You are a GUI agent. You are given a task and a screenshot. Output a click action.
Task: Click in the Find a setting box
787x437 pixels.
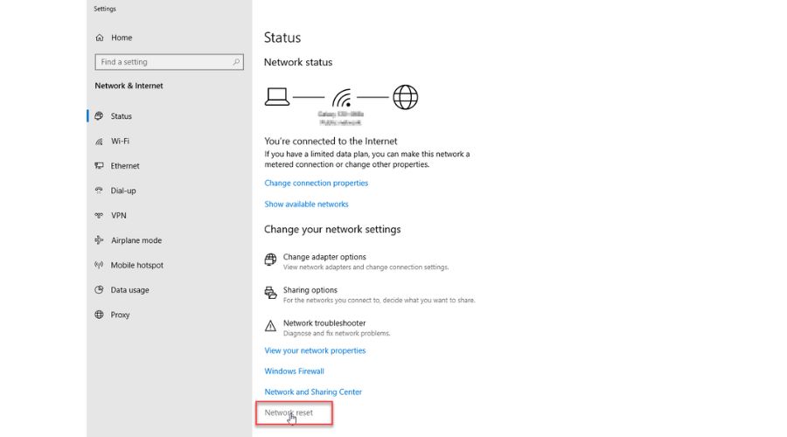162,62
